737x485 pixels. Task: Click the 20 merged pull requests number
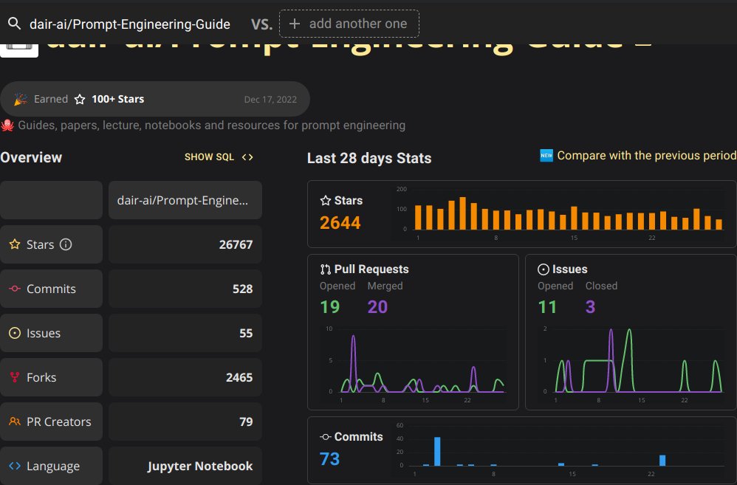pyautogui.click(x=377, y=307)
